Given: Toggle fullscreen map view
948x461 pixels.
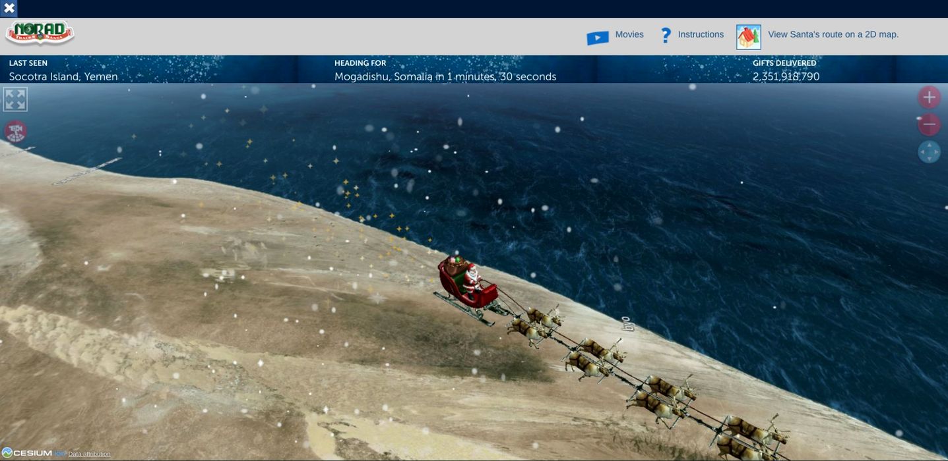Looking at the screenshot, I should tap(15, 99).
